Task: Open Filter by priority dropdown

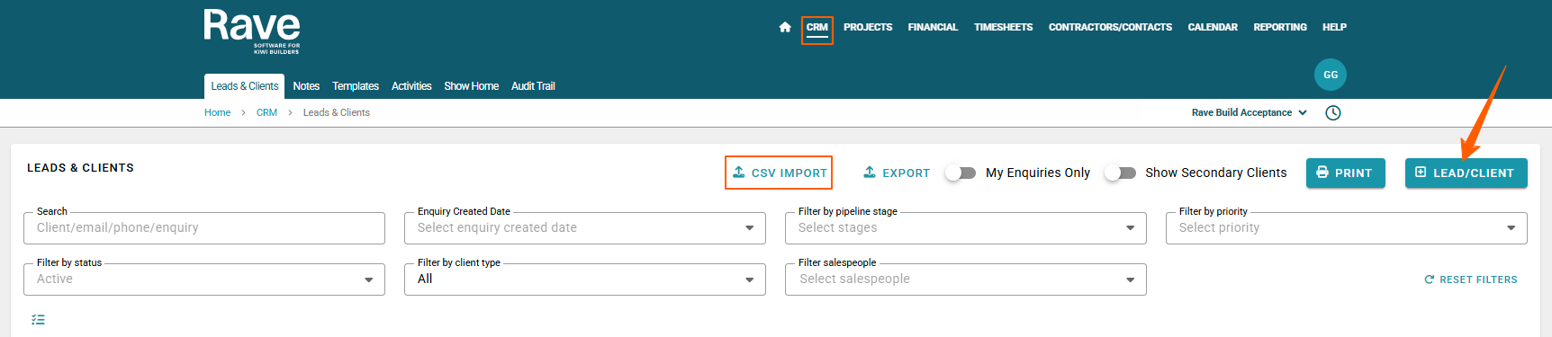Action: [1347, 228]
